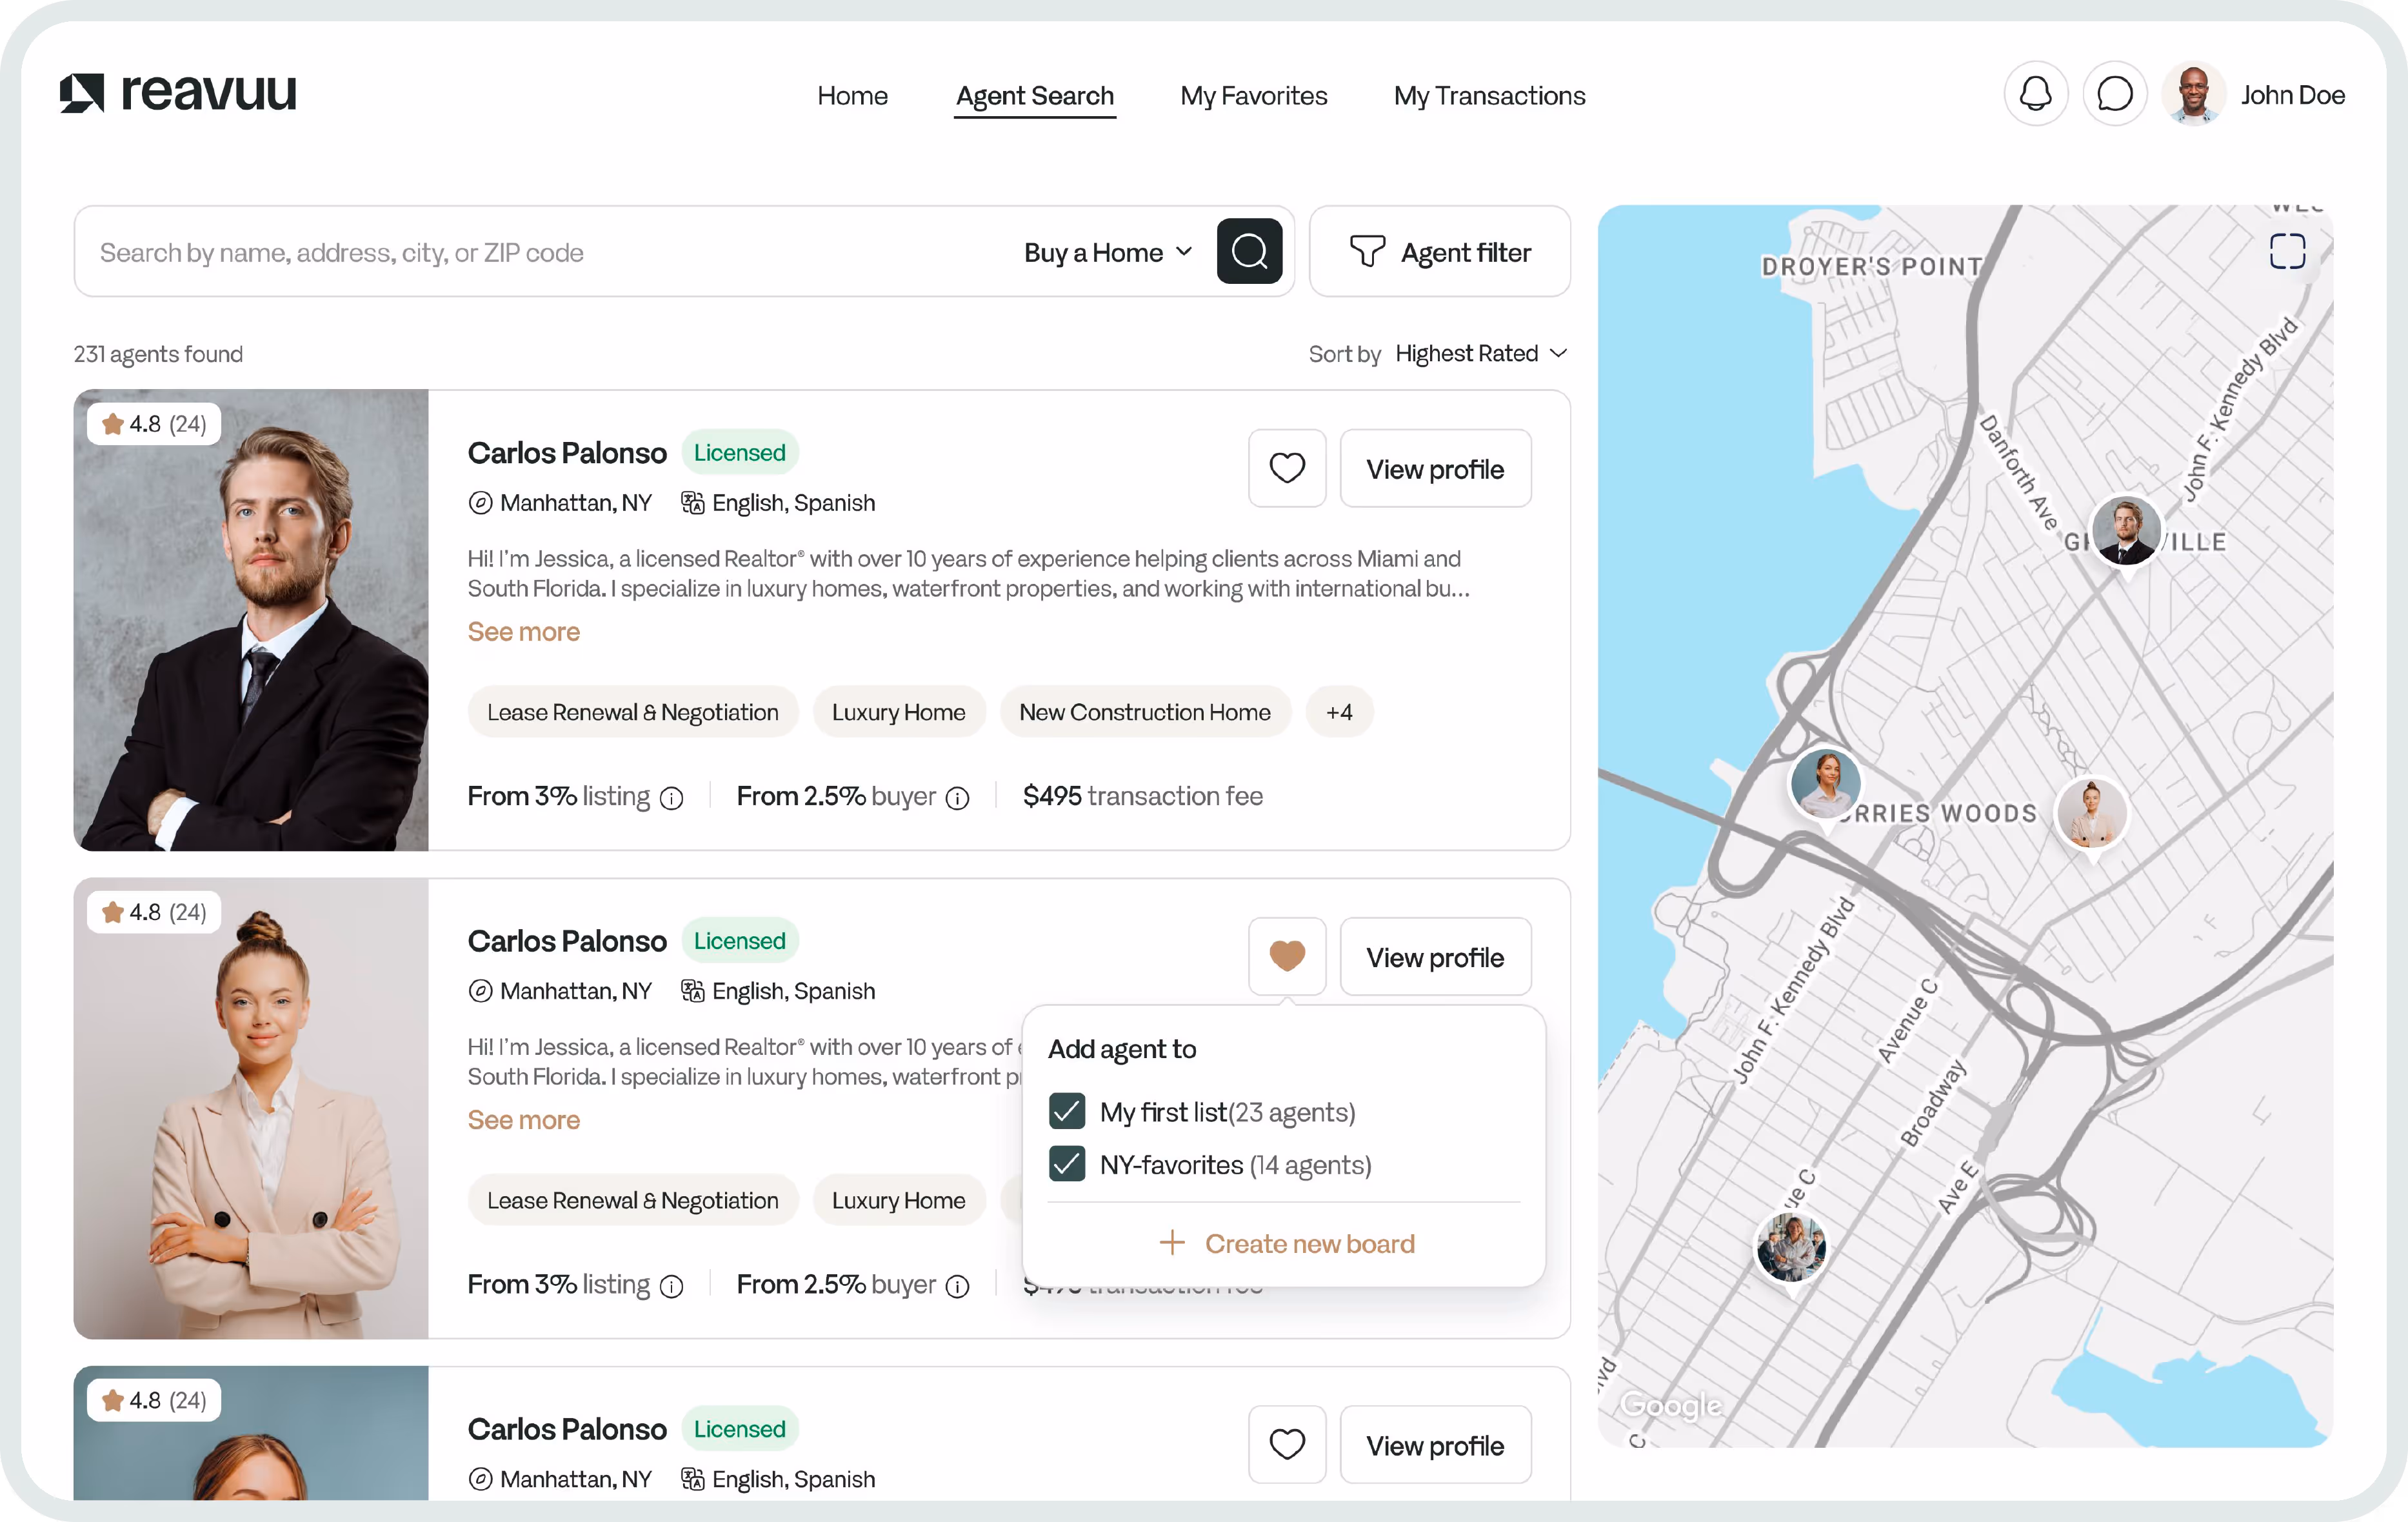The height and width of the screenshot is (1522, 2408).
Task: Click the Luxury Home chip in second card
Action: coord(898,1200)
